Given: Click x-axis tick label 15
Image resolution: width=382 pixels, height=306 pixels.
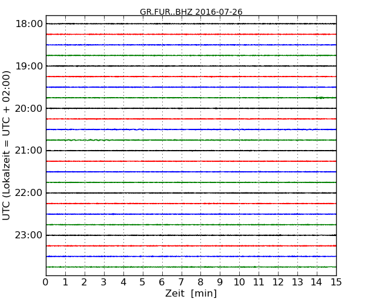Looking at the screenshot, I should [336, 282].
